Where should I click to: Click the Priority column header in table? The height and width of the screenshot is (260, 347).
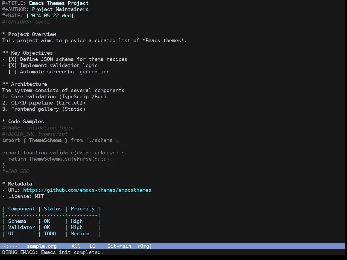point(83,209)
